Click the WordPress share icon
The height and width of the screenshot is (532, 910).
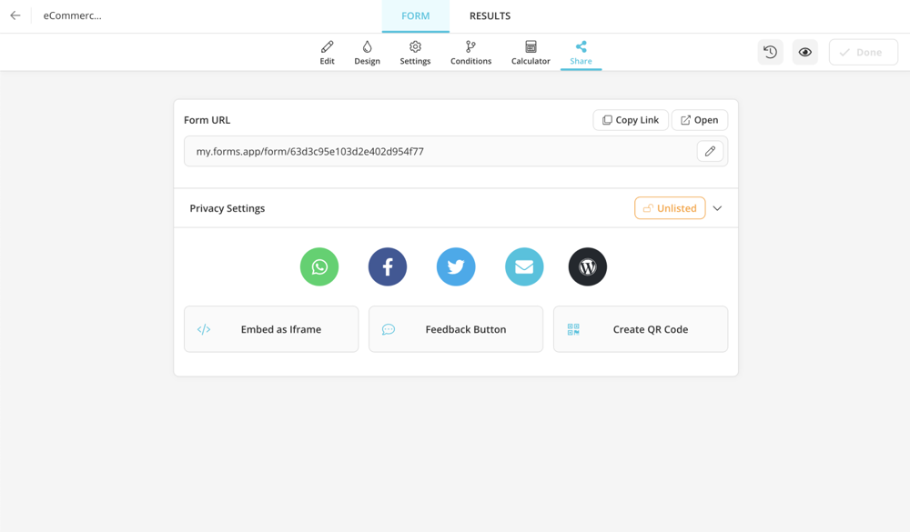[x=588, y=266]
